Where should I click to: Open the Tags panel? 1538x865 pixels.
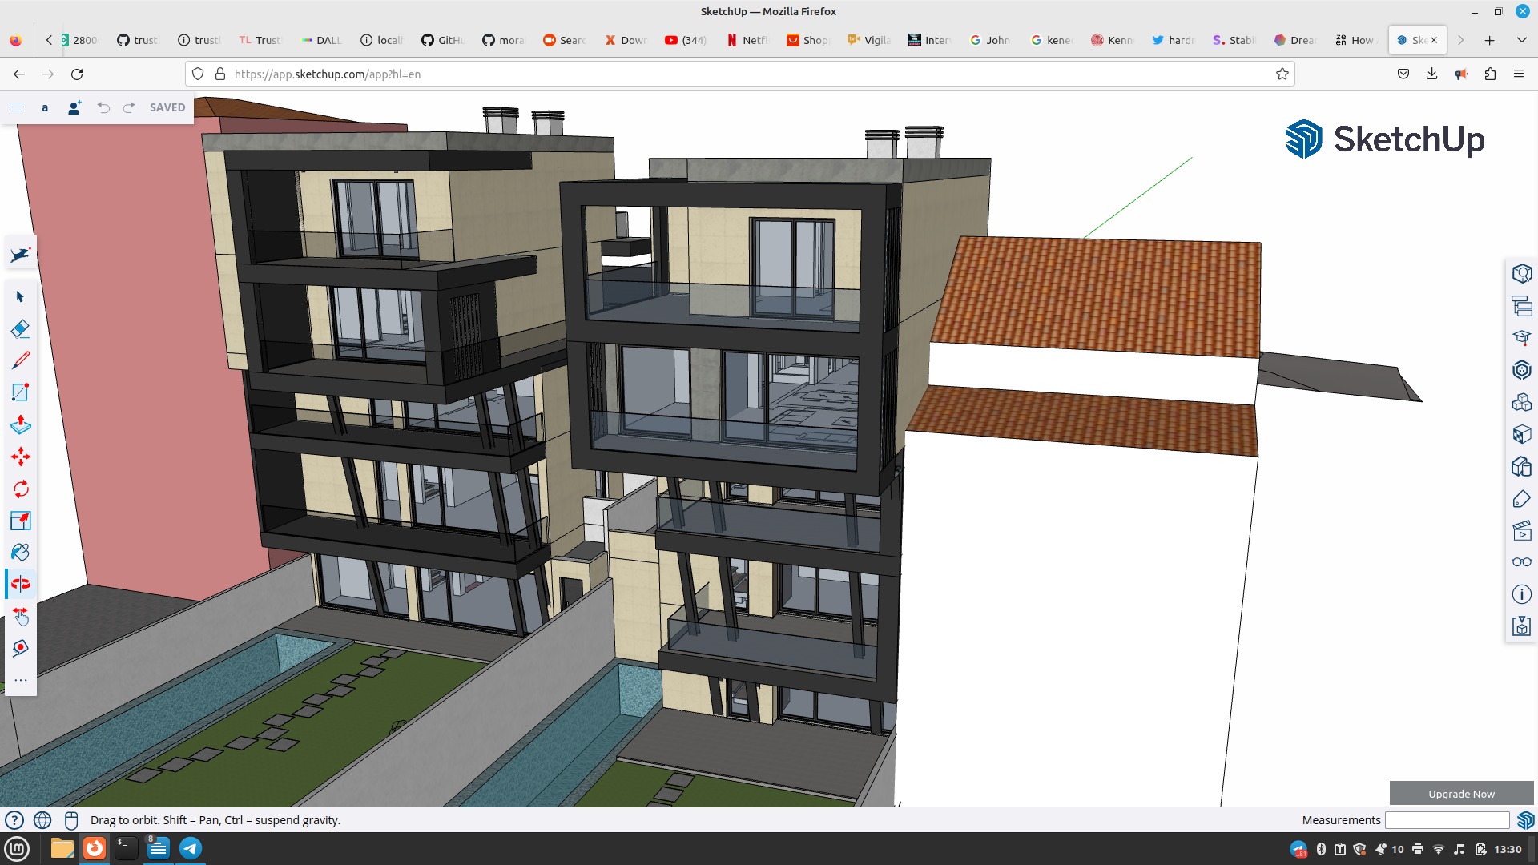[x=1521, y=498]
